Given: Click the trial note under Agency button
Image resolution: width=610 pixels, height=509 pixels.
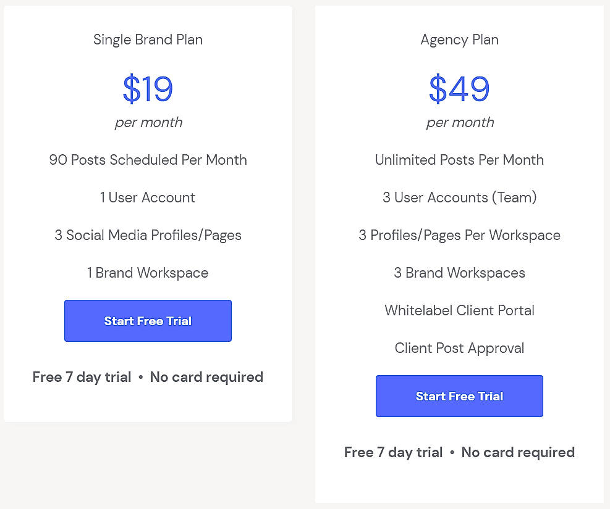Looking at the screenshot, I should 459,452.
